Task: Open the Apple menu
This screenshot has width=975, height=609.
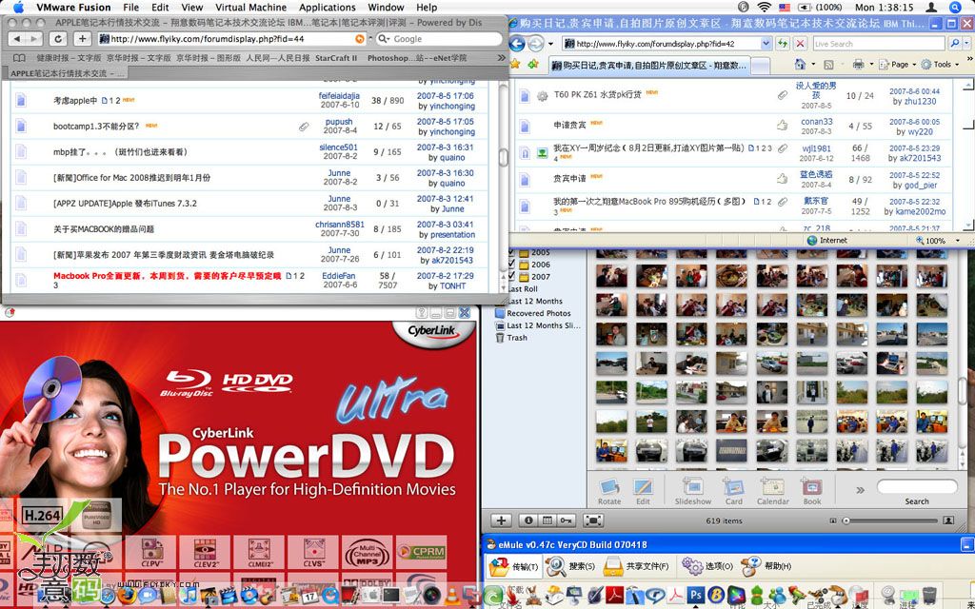Action: pos(17,8)
